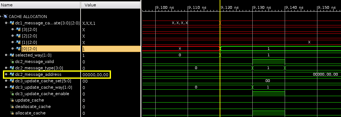Screen dimensions: 341x117
Task: Click the 9,130 ns timeline marker
Action: point(262,7)
